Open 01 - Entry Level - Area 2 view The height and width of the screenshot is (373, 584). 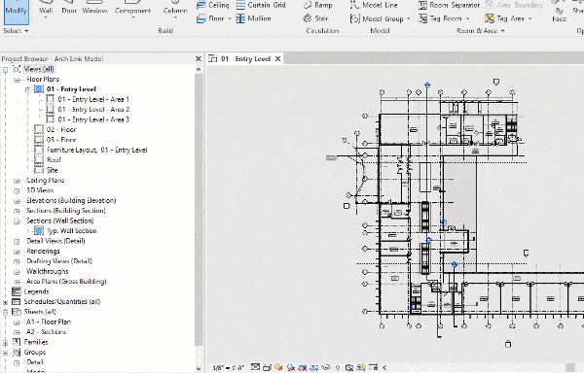tap(93, 110)
